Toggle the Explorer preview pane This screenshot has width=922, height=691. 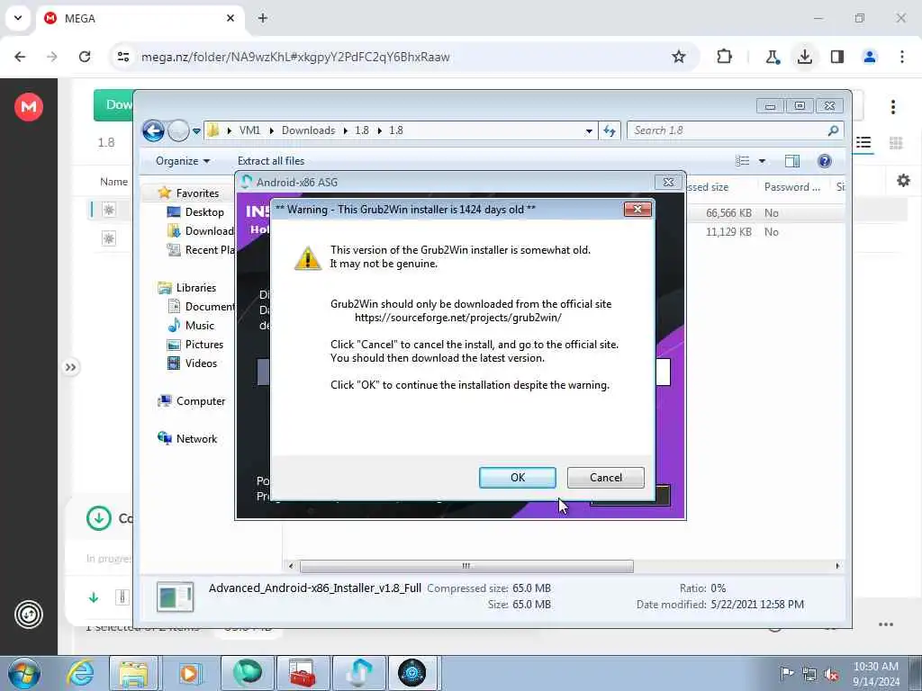[x=792, y=161]
